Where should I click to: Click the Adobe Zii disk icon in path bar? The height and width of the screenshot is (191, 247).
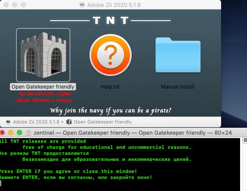point(8,122)
